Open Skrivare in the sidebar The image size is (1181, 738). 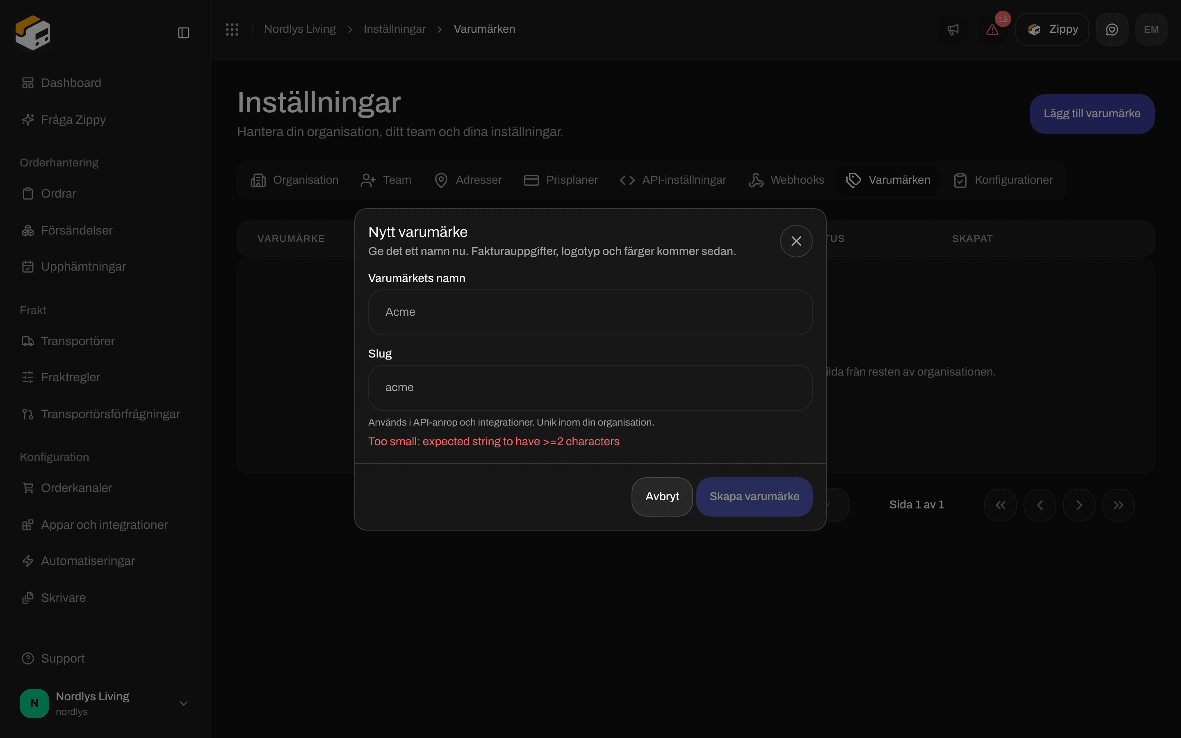(x=54, y=598)
